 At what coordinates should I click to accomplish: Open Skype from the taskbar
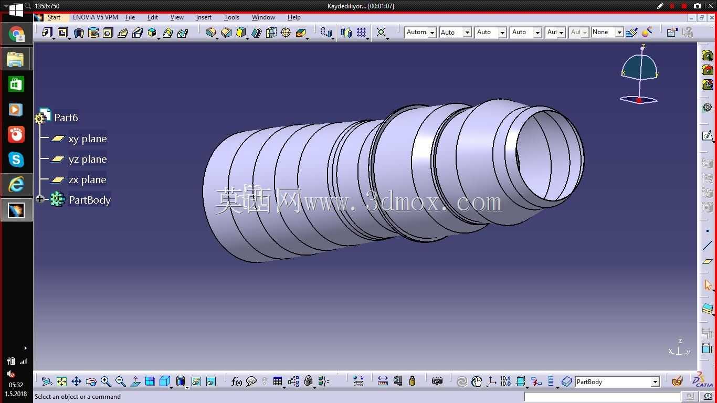(x=16, y=160)
